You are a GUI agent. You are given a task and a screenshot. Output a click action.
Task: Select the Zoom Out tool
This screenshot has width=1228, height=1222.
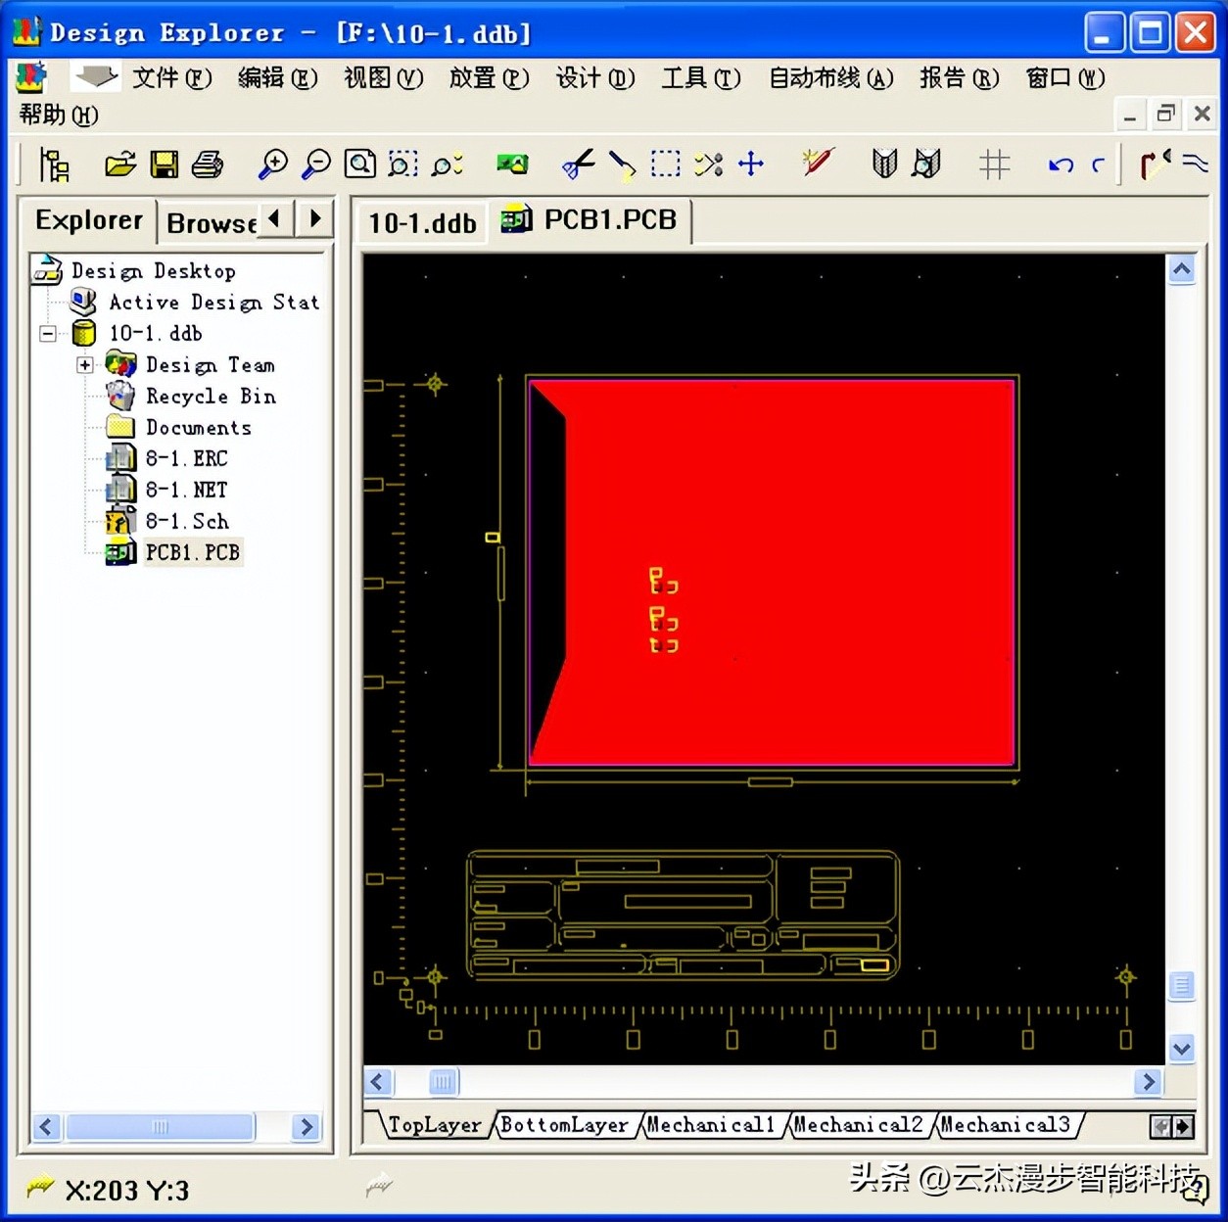(x=315, y=164)
